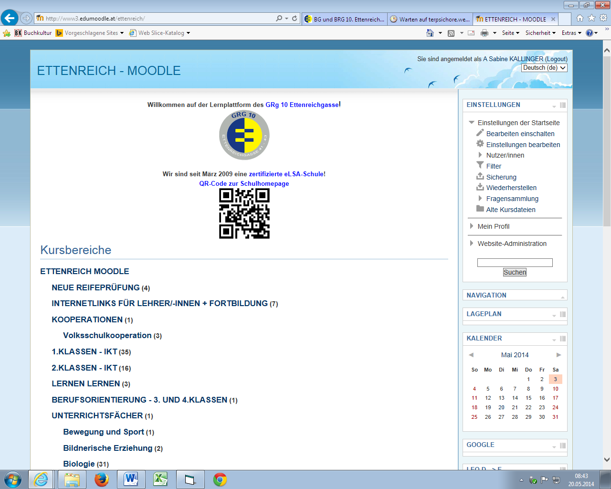Click the page scrollbar down arrow
Viewport: 611px width, 489px height.
pyautogui.click(x=607, y=460)
